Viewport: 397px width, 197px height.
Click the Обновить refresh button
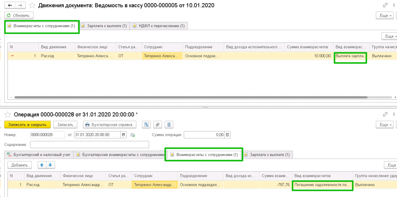(19, 15)
